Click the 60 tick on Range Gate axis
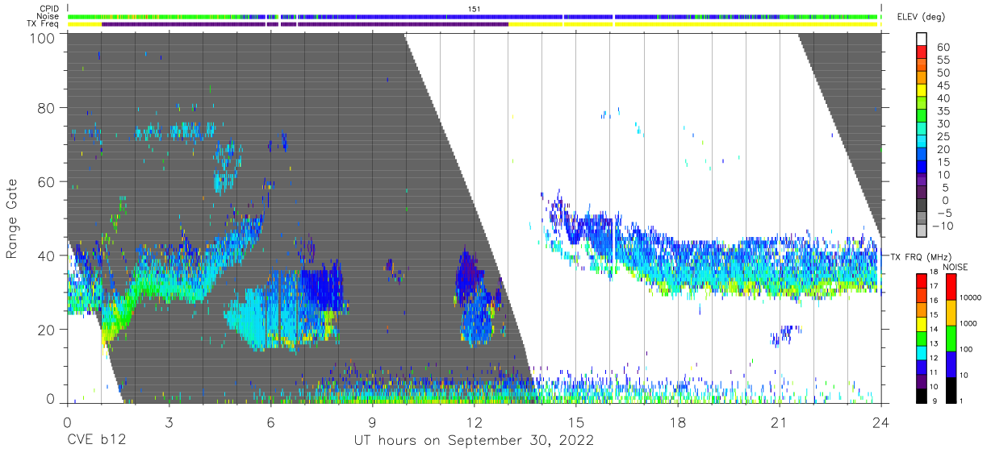Screen dimensions: 991x457 tap(47, 181)
